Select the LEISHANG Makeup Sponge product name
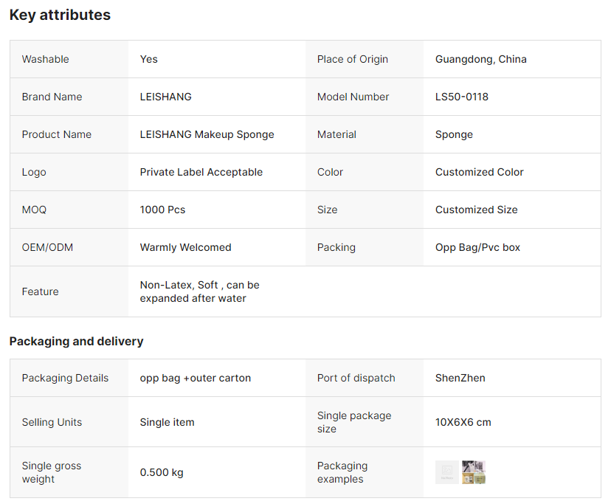611x504 pixels. click(207, 134)
